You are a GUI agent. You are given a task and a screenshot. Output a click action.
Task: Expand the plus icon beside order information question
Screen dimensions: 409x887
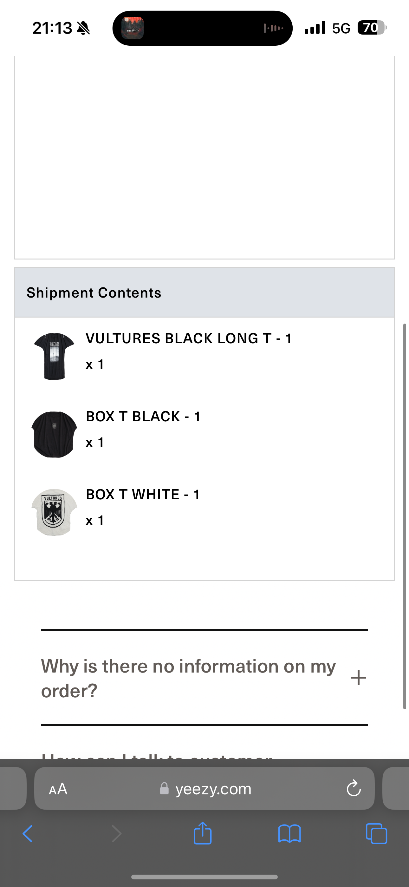click(358, 678)
